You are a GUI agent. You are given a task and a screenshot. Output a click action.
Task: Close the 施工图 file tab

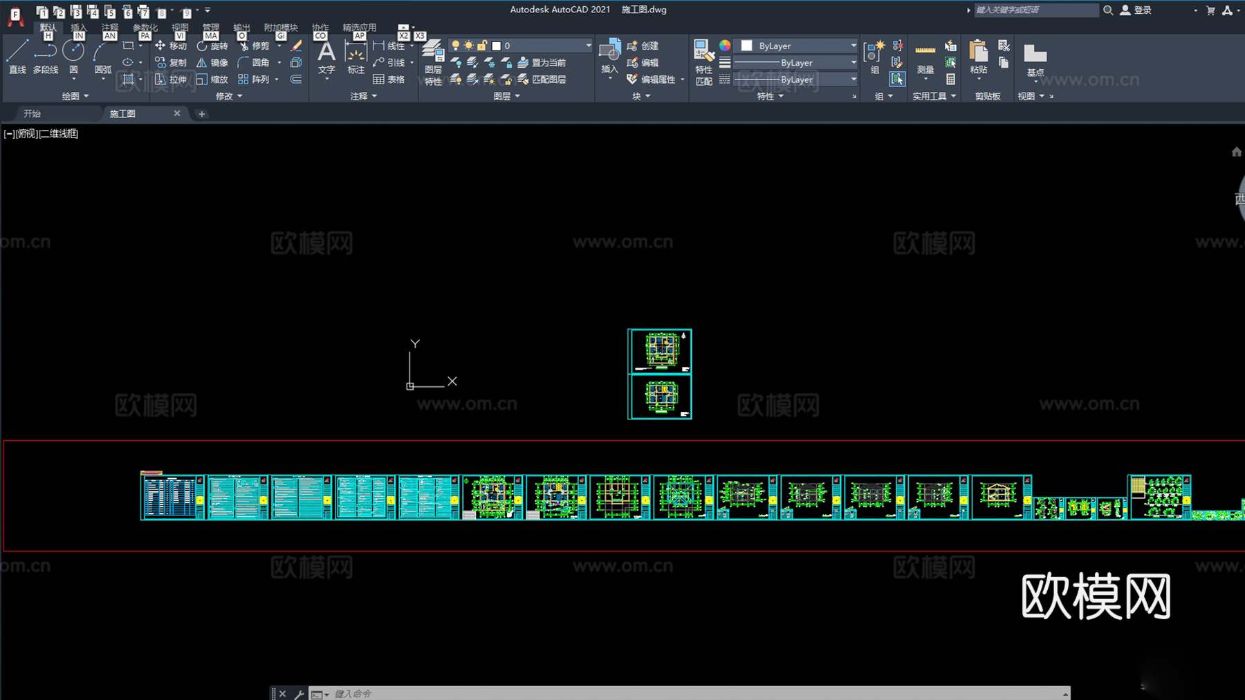[x=177, y=113]
